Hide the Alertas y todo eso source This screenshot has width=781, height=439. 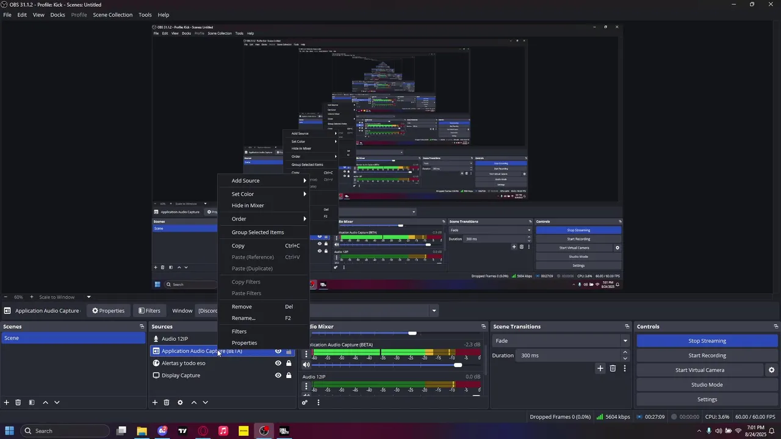278,363
